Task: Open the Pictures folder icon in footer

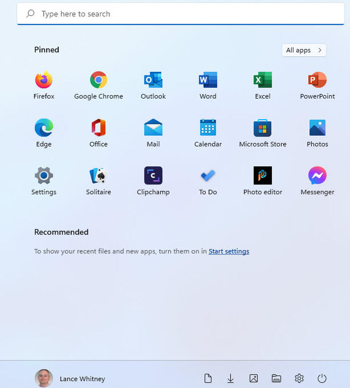Action: (x=254, y=378)
